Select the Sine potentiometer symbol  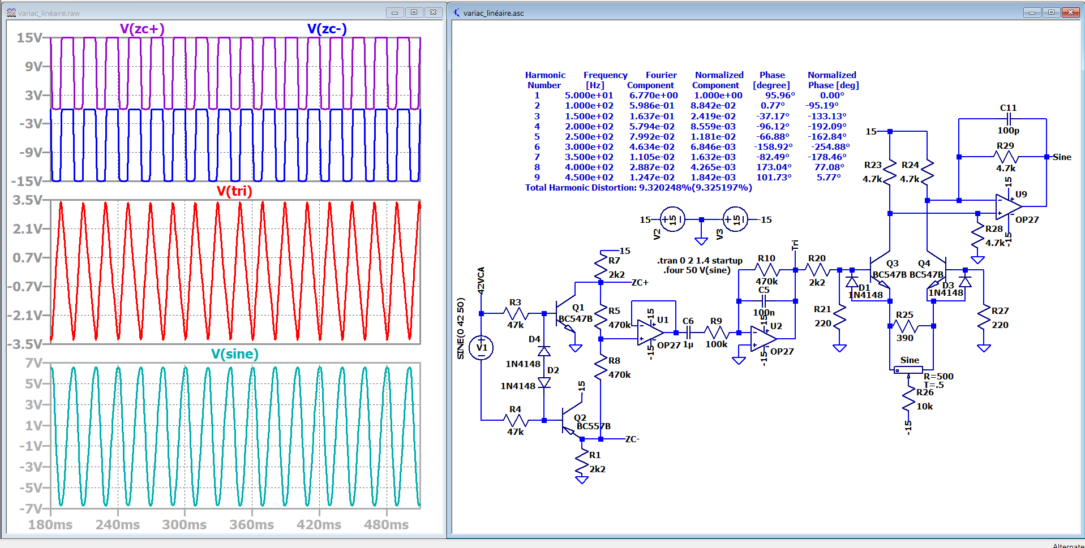click(908, 370)
